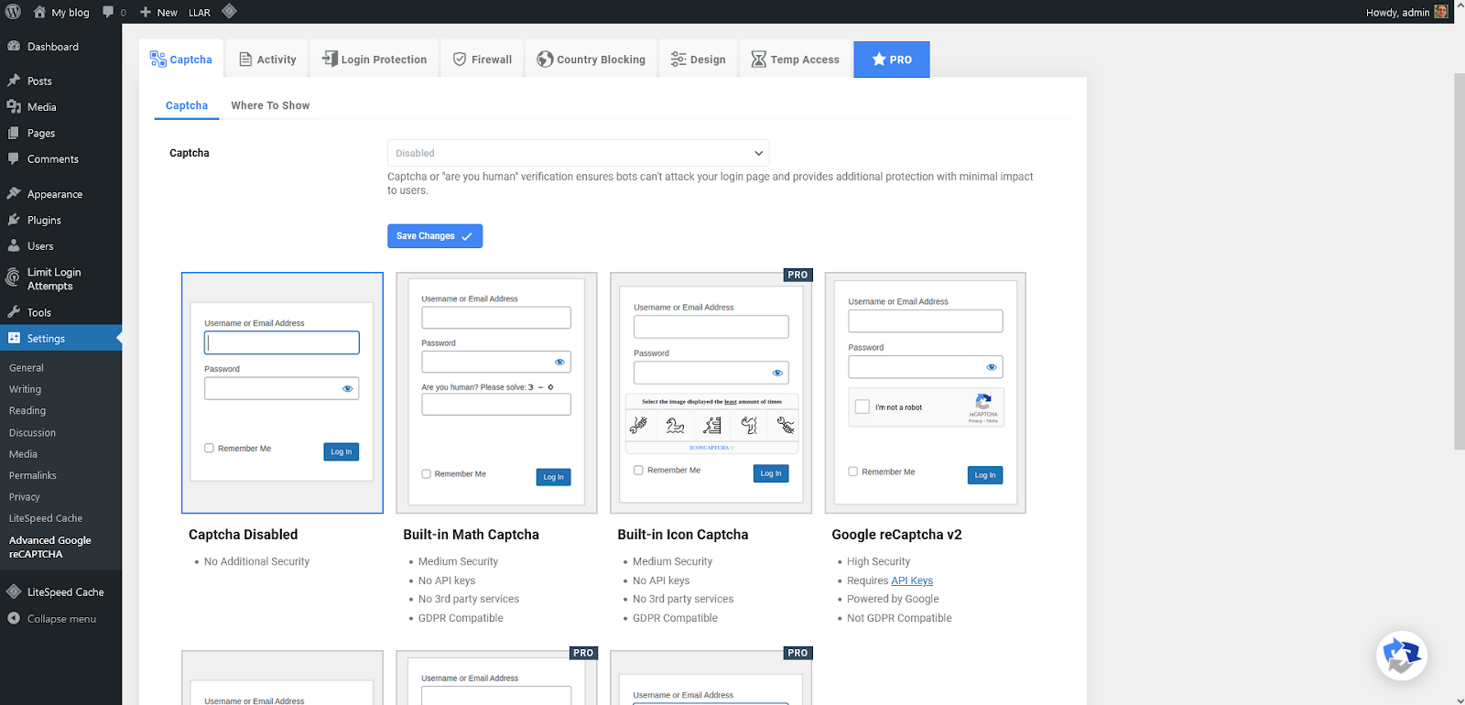The width and height of the screenshot is (1465, 705).
Task: Open the floating chat support icon
Action: point(1401,656)
